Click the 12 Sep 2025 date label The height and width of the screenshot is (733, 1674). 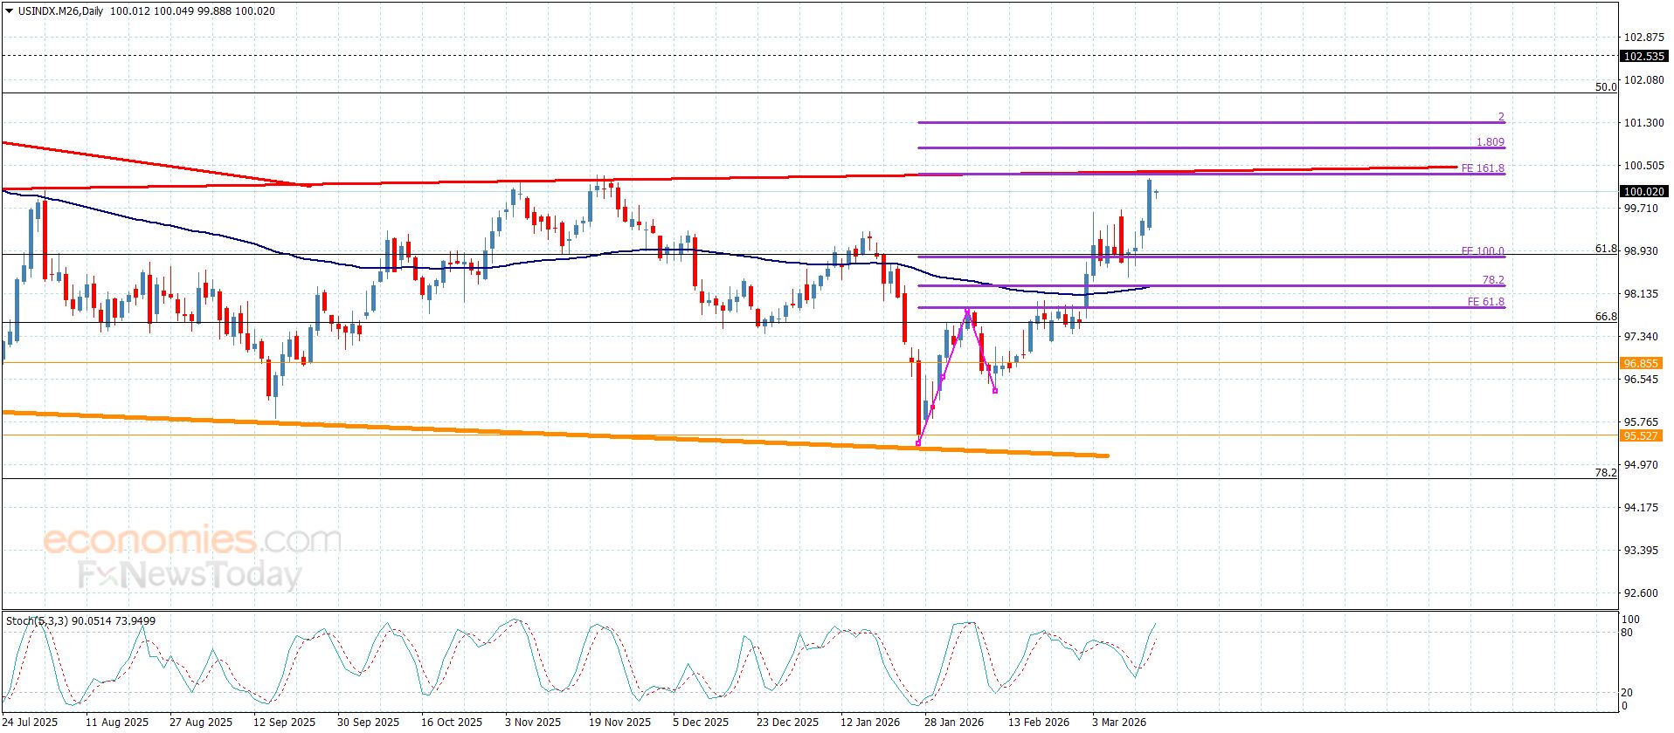point(284,722)
